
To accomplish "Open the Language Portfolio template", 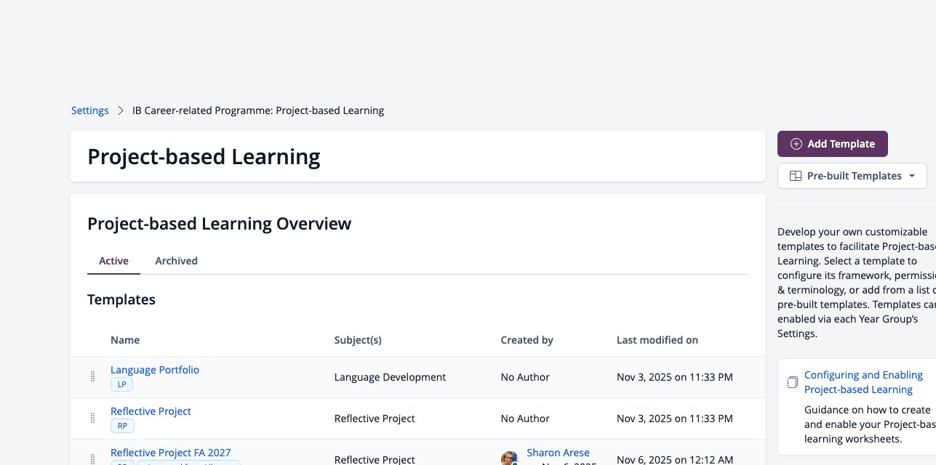I will (x=155, y=370).
